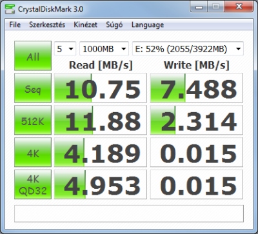258x234 pixels.
Task: Click the 4K read result 4.189
Action: pos(101,152)
